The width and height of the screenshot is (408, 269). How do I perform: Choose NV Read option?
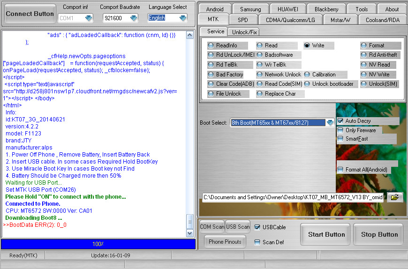[x=378, y=65]
